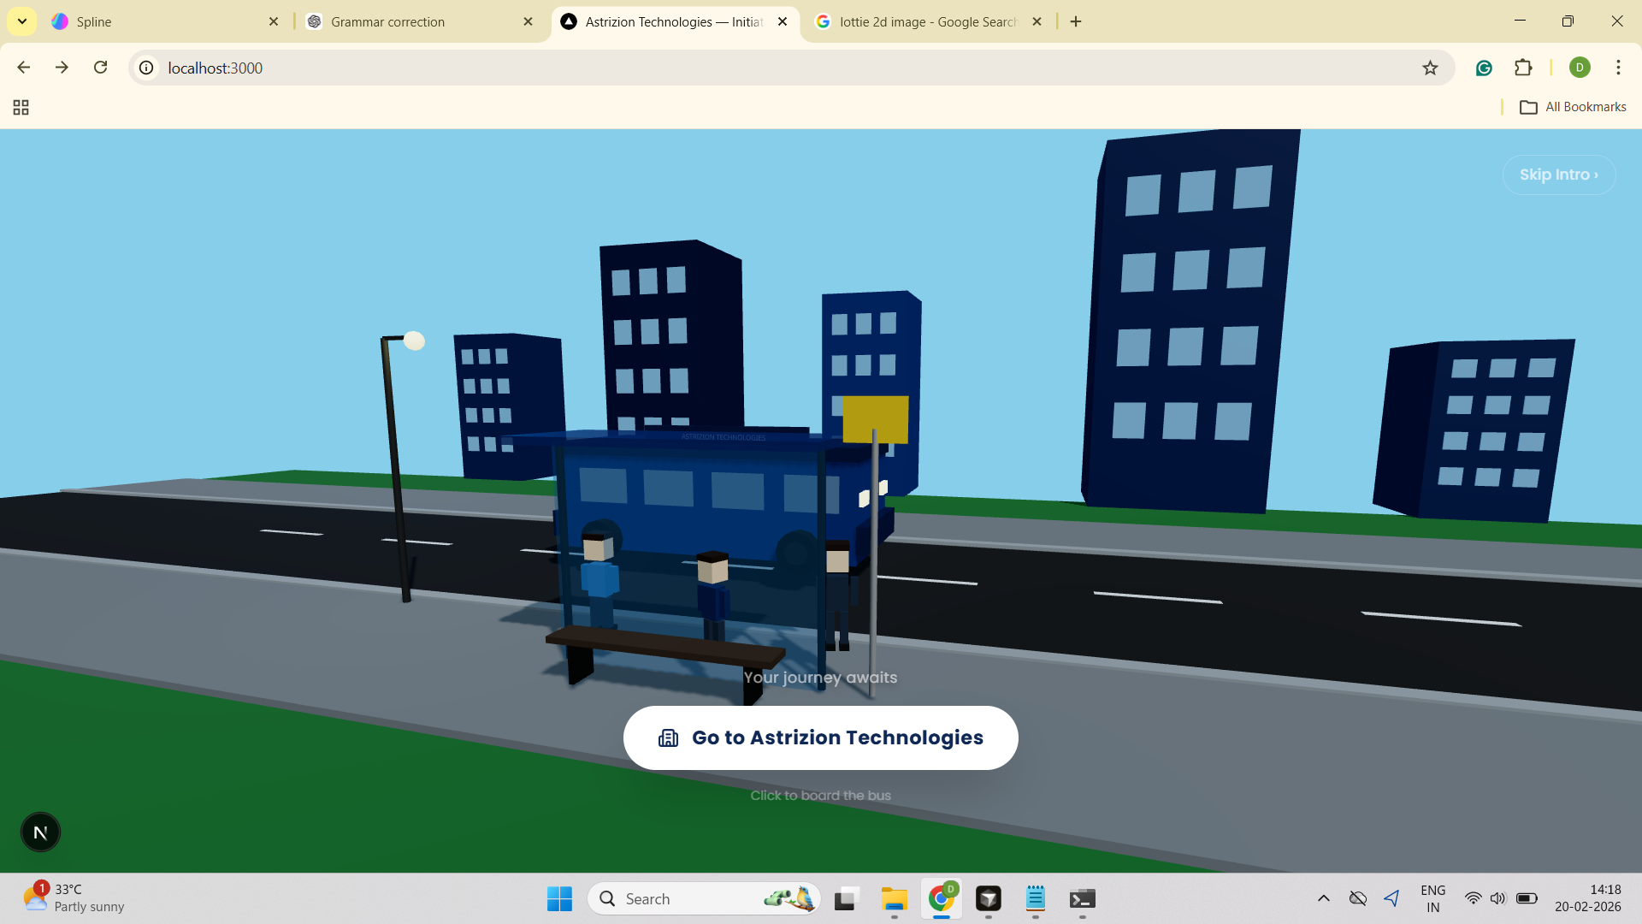Image resolution: width=1642 pixels, height=924 pixels.
Task: Expand the tab search dropdown arrow
Action: click(x=22, y=21)
